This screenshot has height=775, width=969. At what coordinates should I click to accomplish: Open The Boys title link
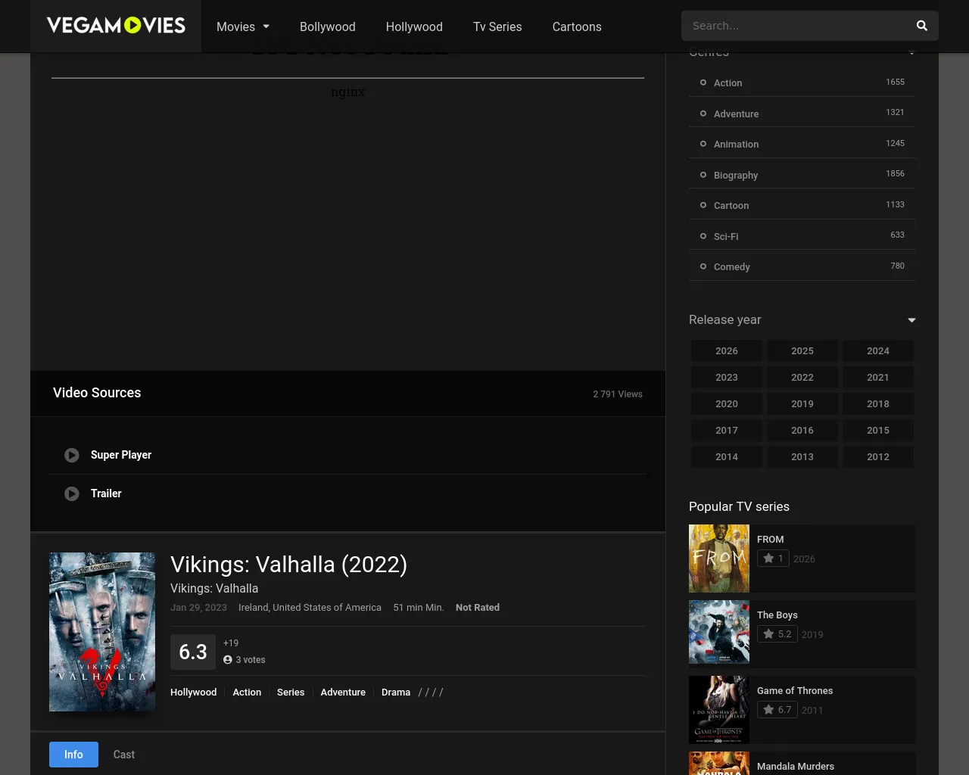pyautogui.click(x=777, y=615)
